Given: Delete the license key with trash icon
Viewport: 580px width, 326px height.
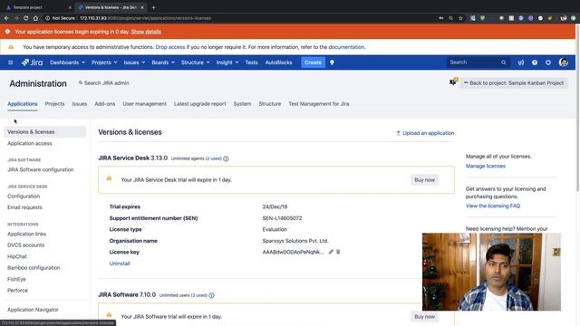Looking at the screenshot, I should pos(338,252).
